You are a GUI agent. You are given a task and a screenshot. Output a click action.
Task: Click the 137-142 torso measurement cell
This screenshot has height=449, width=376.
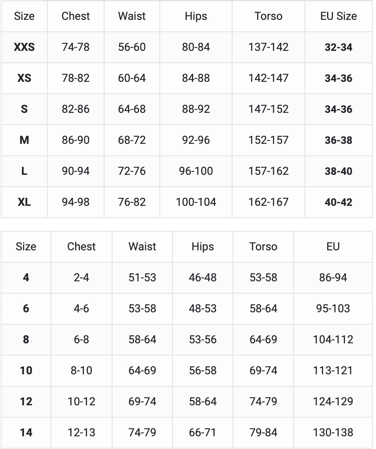pos(268,47)
